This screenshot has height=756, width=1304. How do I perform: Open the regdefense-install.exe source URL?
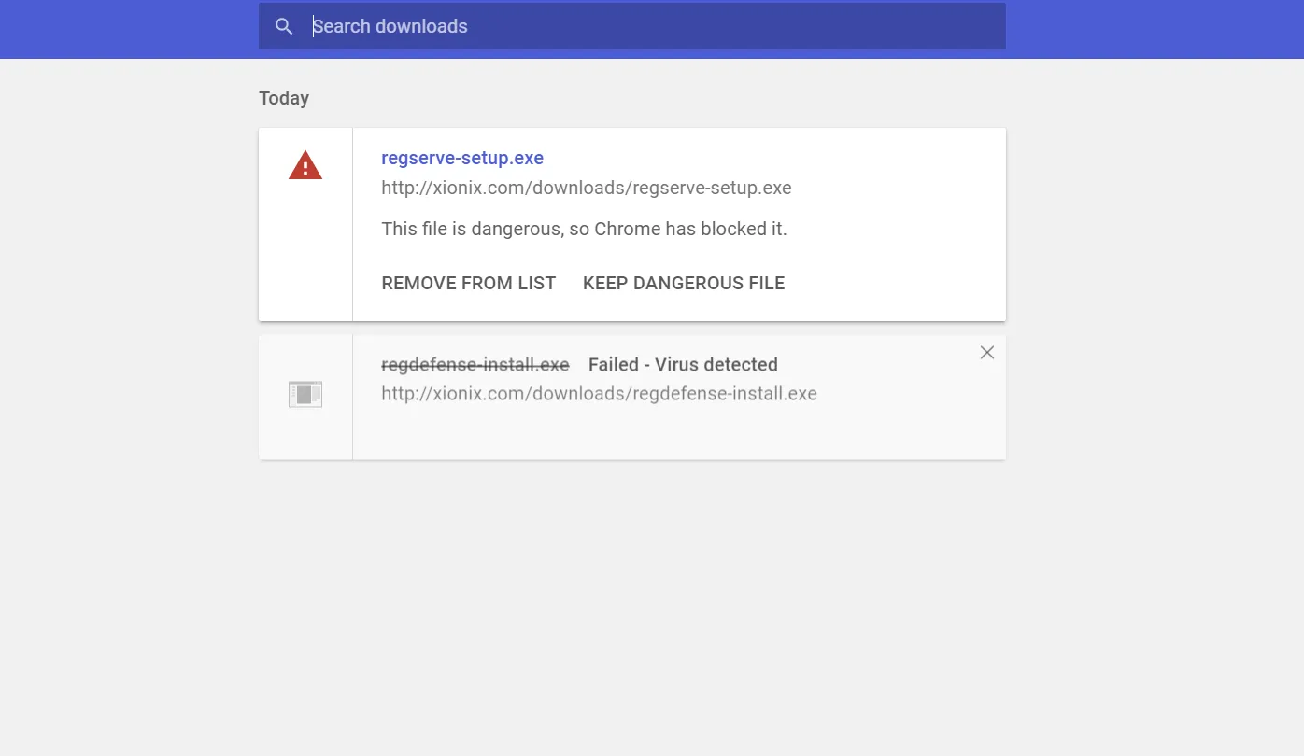coord(600,393)
